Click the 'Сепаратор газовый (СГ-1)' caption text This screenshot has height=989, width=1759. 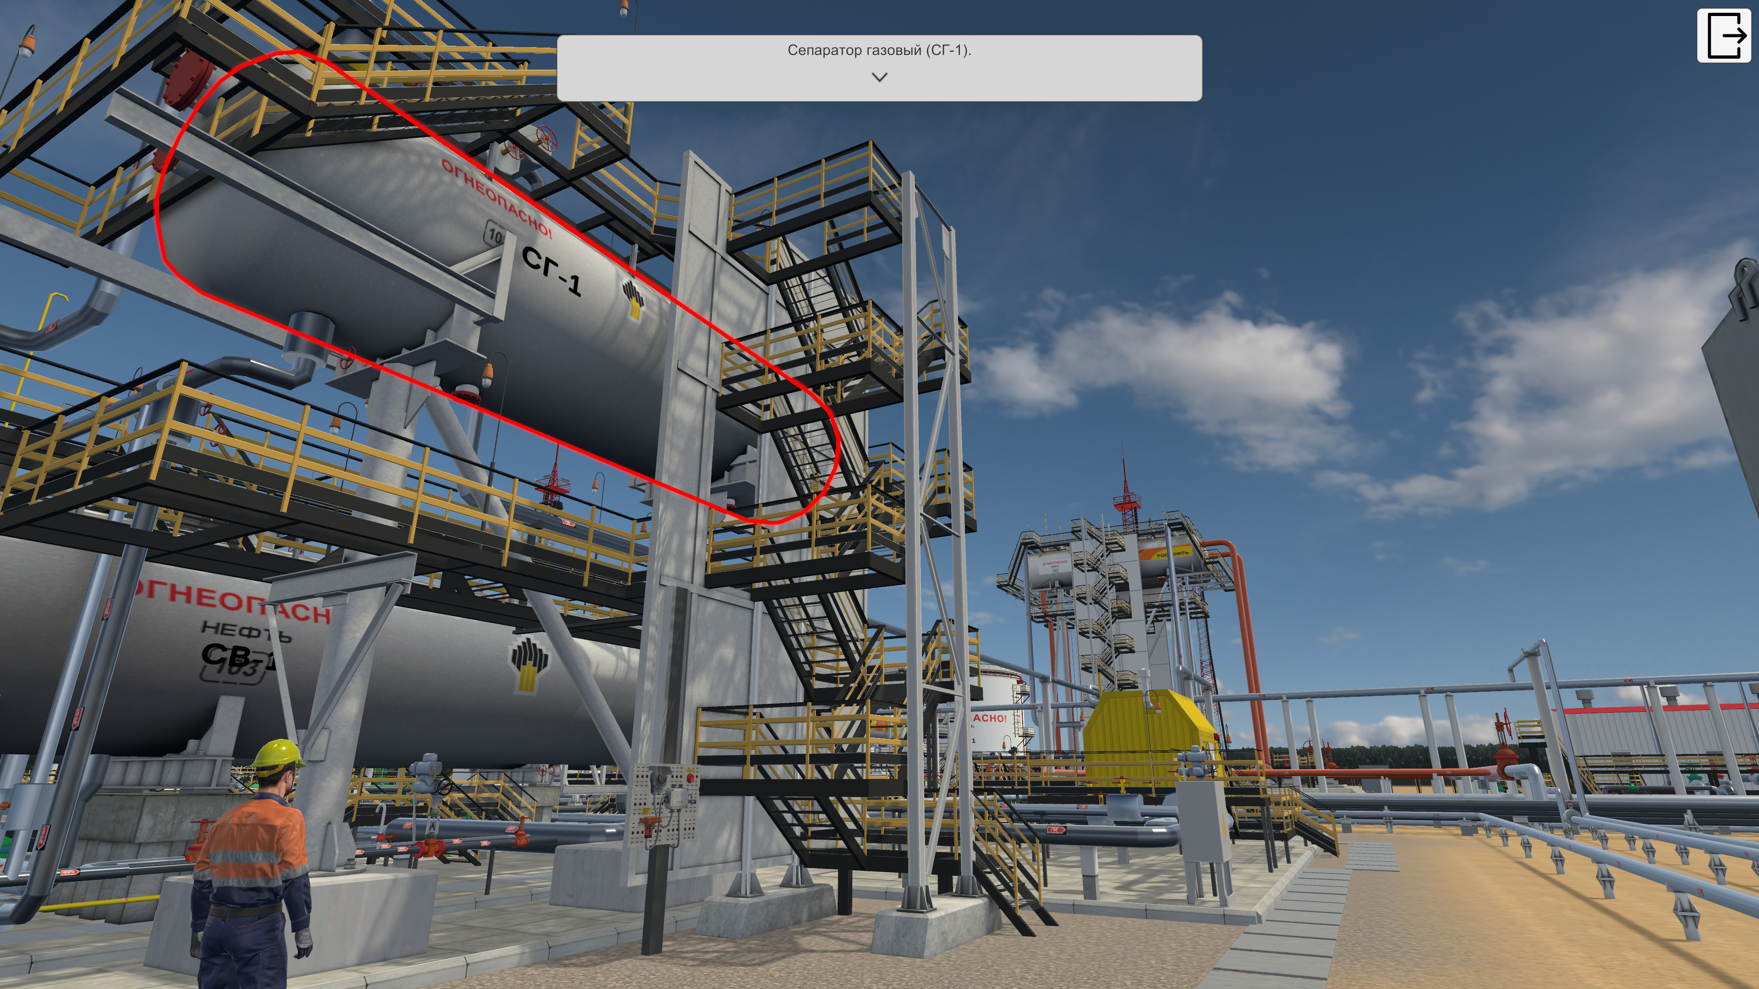click(x=879, y=50)
